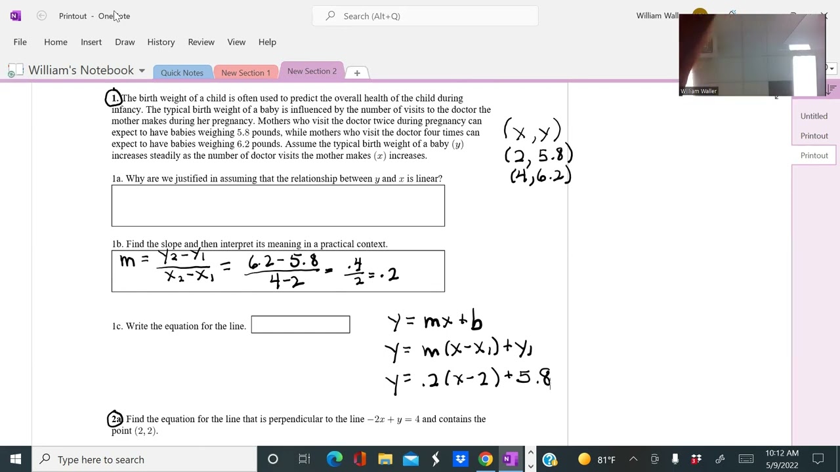Click the answer box for question 1c
840x472 pixels.
point(301,324)
